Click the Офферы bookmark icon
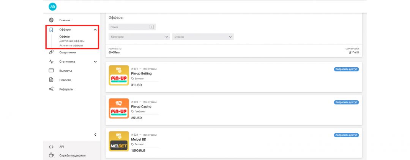Screen dimensions: 410x160 [x=51, y=29]
